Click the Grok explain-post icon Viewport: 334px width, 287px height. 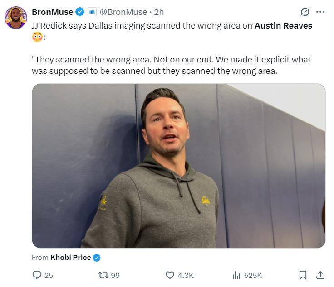tap(305, 12)
